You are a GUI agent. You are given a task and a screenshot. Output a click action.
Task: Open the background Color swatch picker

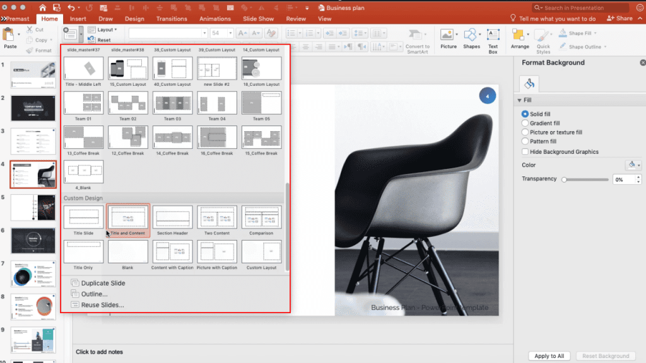(x=633, y=164)
